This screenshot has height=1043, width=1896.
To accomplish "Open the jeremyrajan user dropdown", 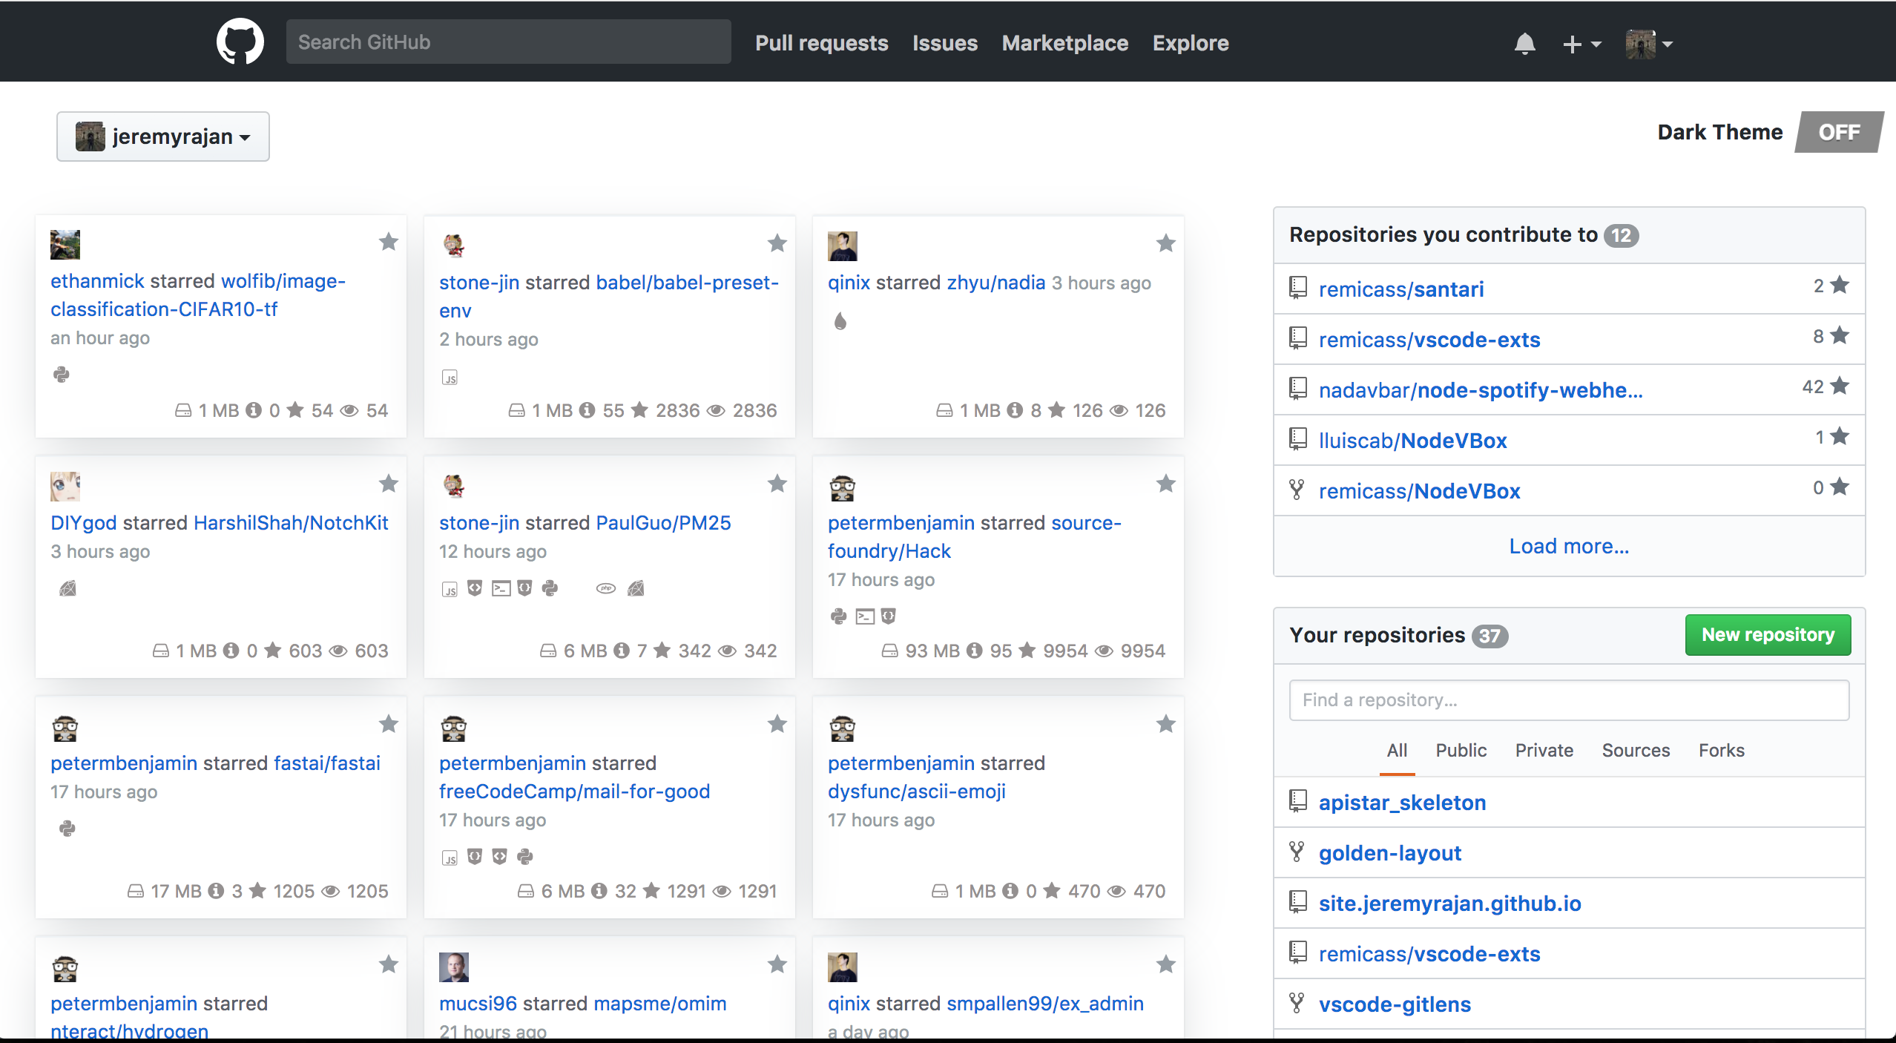I will 162,136.
